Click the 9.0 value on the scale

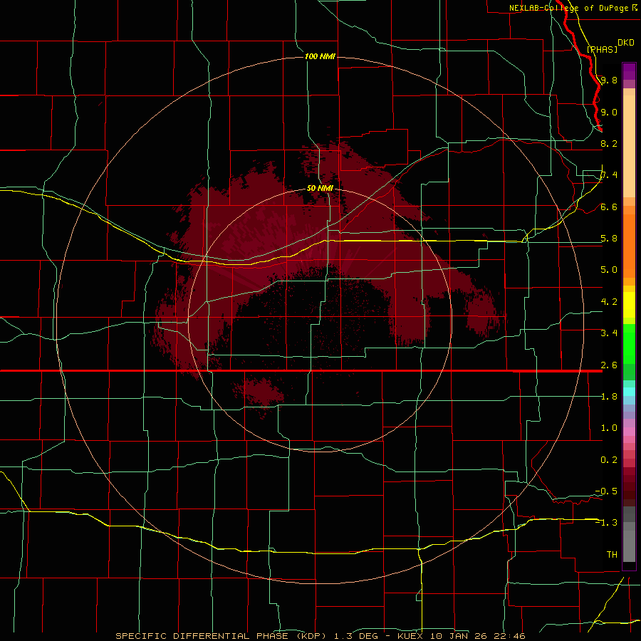tap(609, 112)
